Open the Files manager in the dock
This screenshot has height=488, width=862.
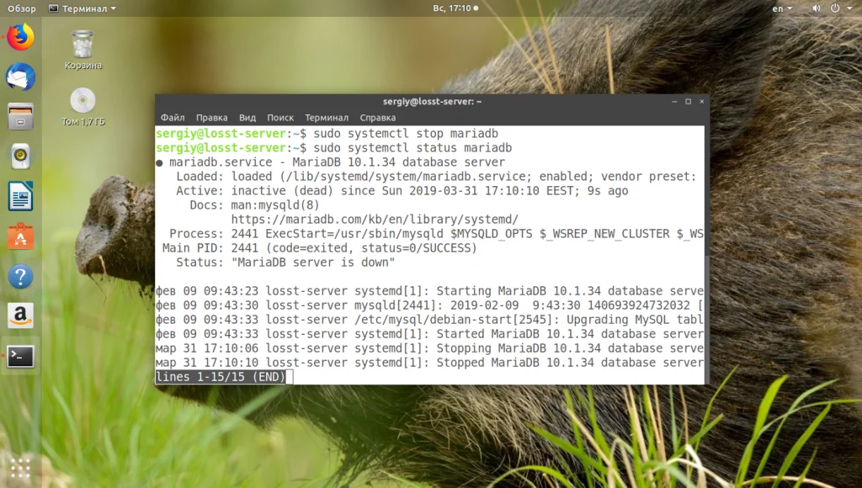20,116
